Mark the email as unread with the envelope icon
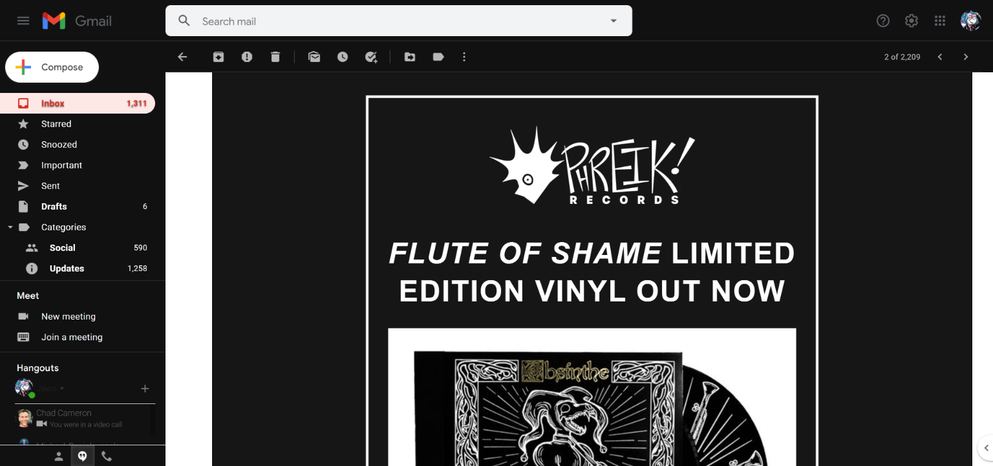Image resolution: width=993 pixels, height=466 pixels. pyautogui.click(x=314, y=57)
